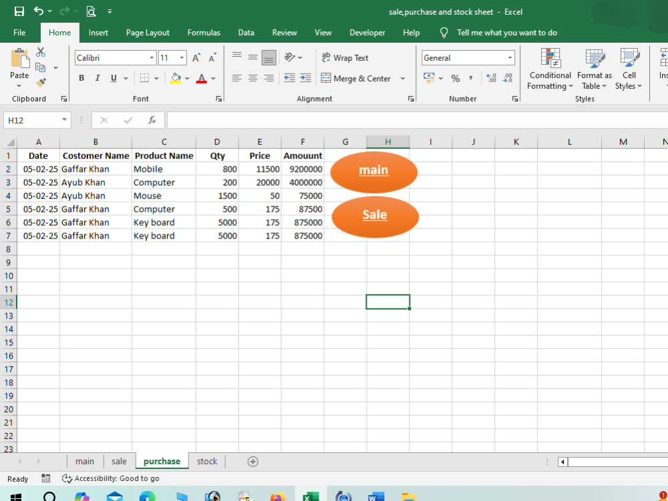Open the font name Calibri dropdown

pyautogui.click(x=152, y=58)
